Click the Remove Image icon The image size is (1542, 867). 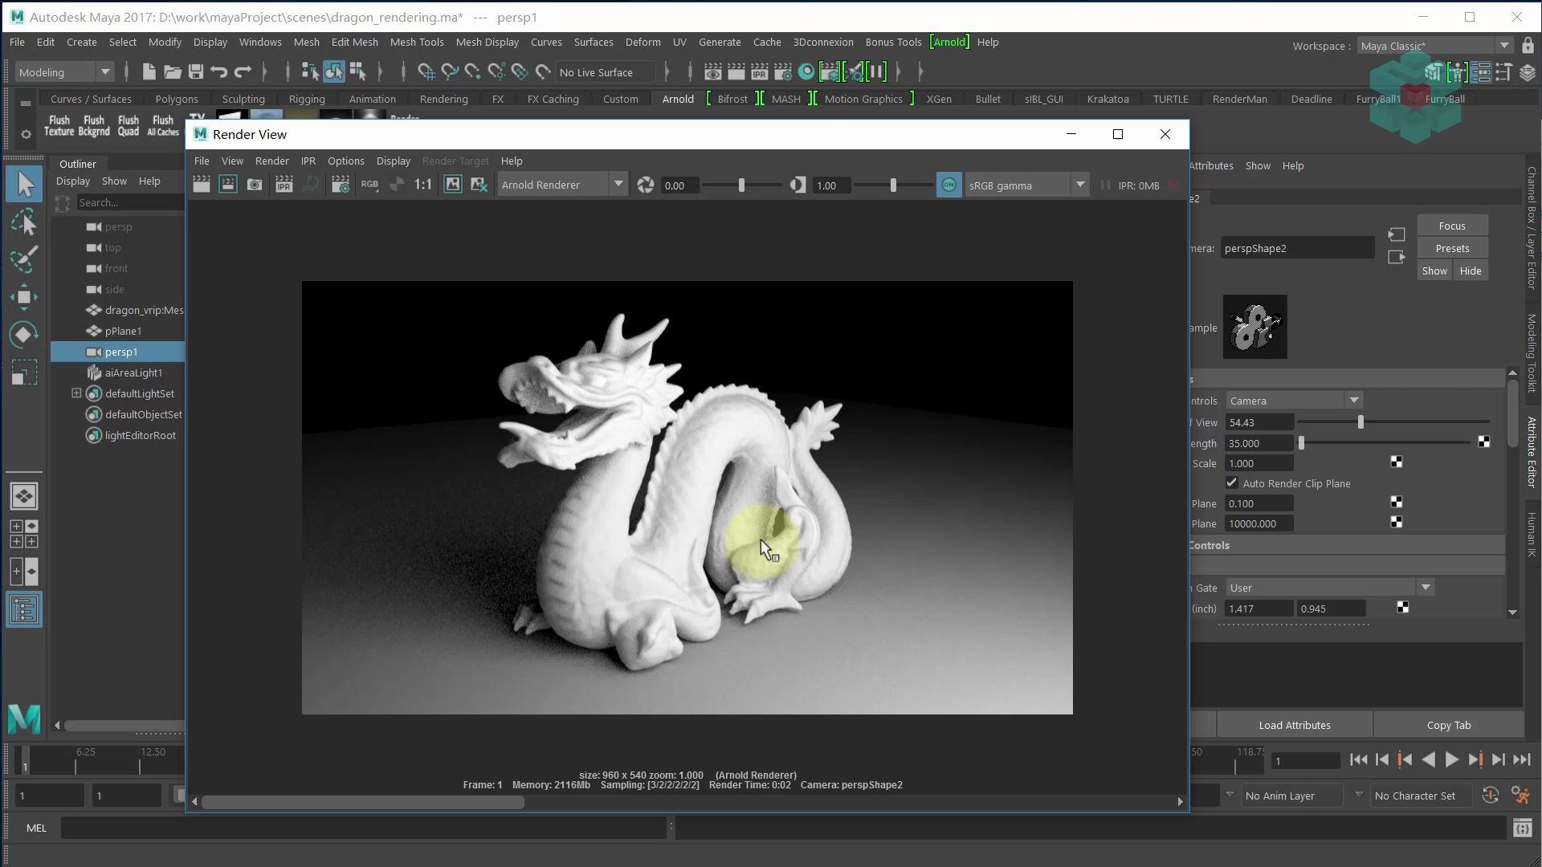(x=479, y=185)
